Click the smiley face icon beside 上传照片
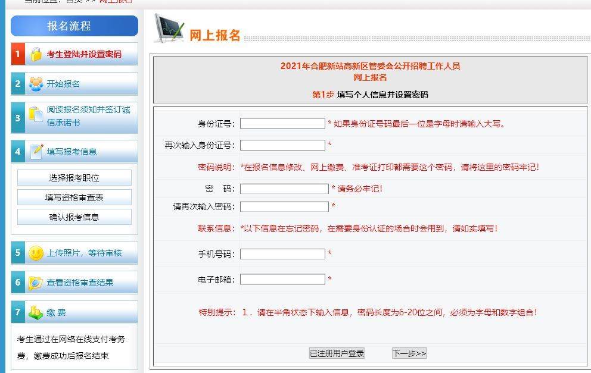 [36, 253]
